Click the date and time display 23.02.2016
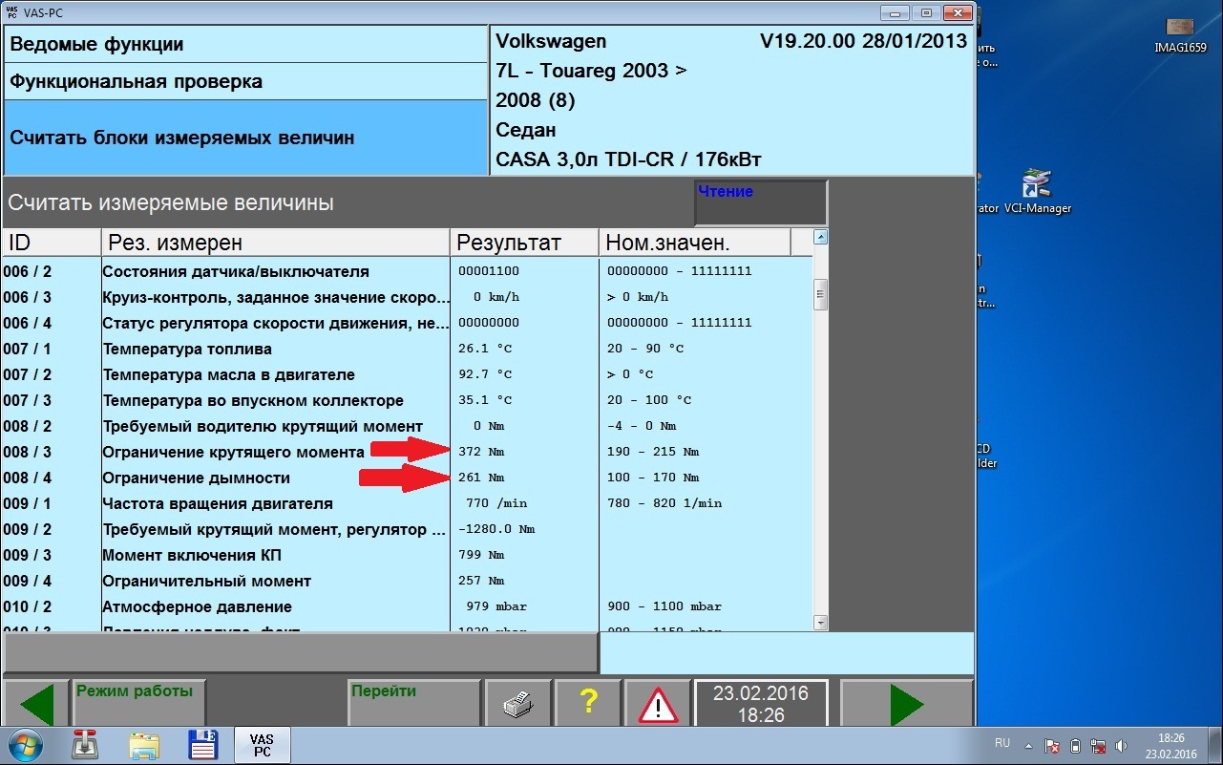The width and height of the screenshot is (1223, 765). click(761, 704)
